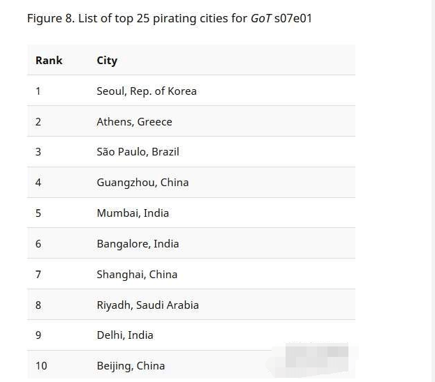Select Beijing, China cell

131,366
